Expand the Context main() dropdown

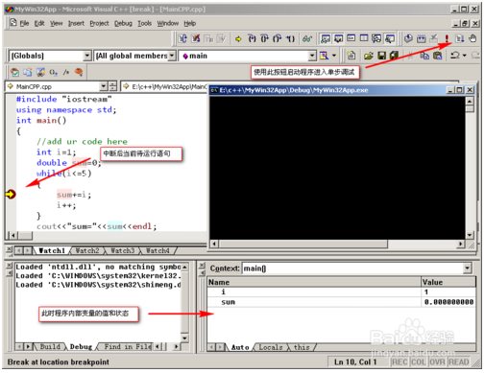(x=468, y=268)
